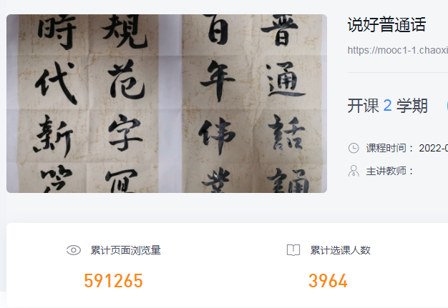This screenshot has height=308, width=448.
Task: Click the enrollment count 3964
Action: click(x=328, y=281)
